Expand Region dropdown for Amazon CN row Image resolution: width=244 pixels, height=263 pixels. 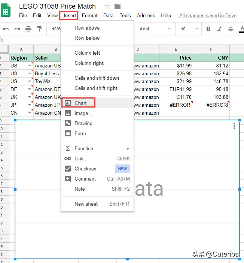tap(30, 113)
